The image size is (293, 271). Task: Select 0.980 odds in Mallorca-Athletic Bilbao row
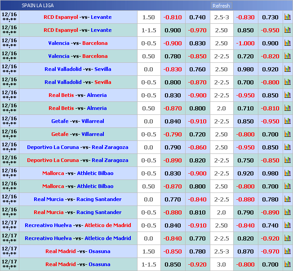270,173
